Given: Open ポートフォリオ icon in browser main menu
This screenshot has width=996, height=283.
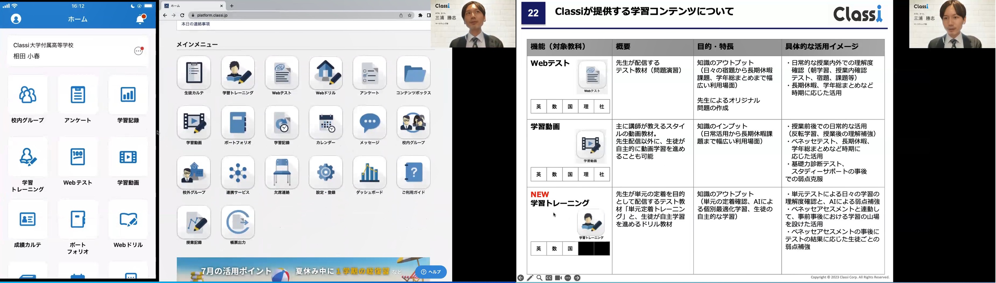Looking at the screenshot, I should tap(238, 123).
